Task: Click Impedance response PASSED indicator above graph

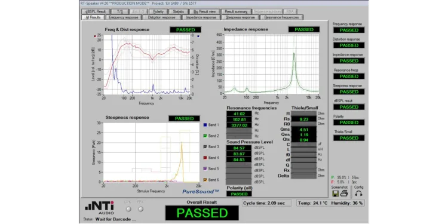Action: click(304, 29)
